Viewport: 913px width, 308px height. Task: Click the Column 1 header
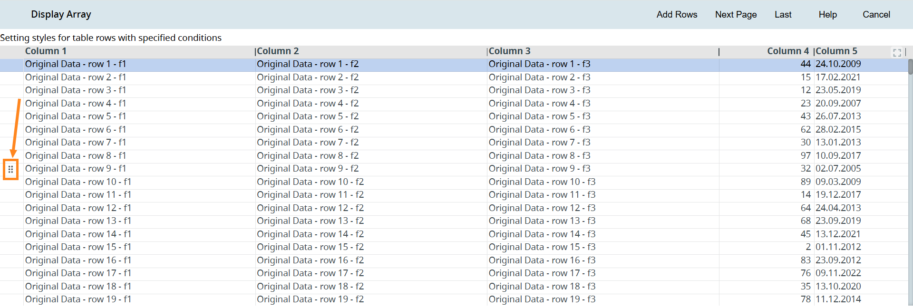coord(46,51)
